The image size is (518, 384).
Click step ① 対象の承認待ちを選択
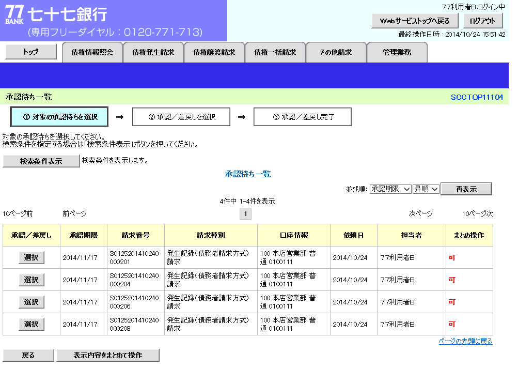coord(59,117)
